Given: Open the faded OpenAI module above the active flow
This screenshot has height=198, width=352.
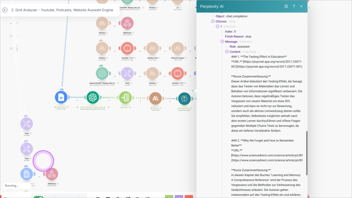Looking at the screenshot, I should pos(102,74).
